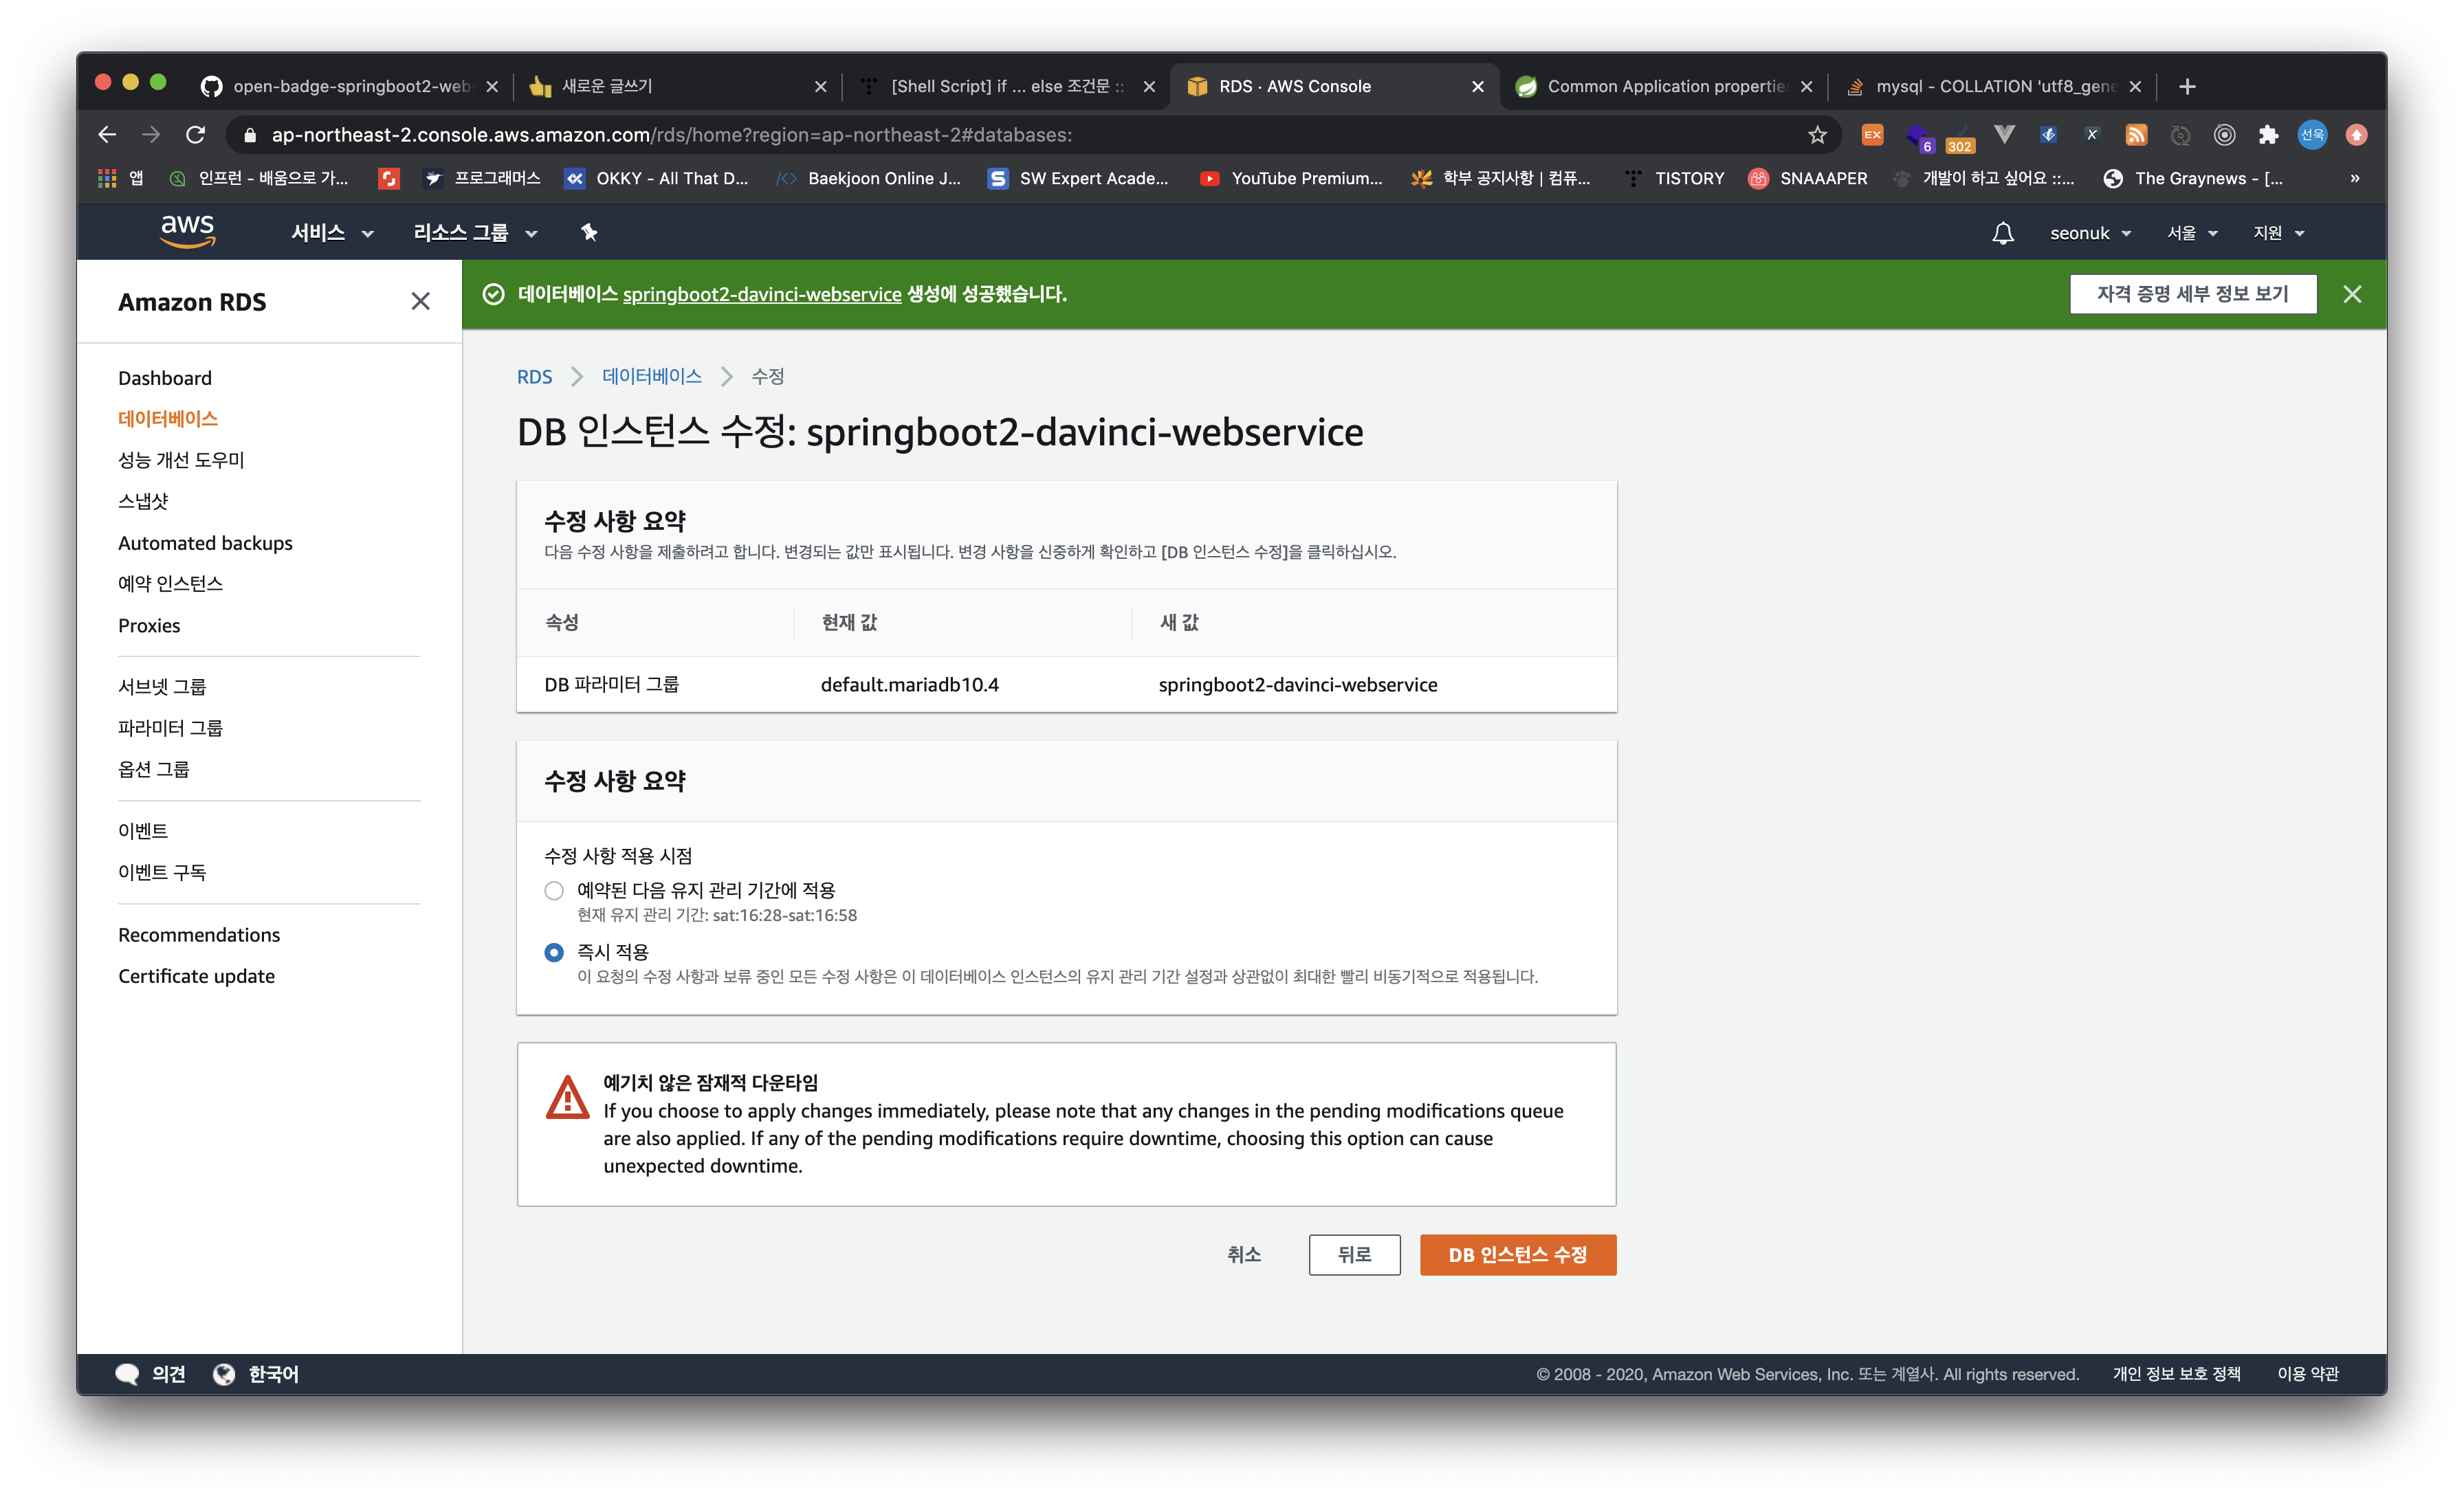Screen dimensions: 2464x1497
Task: Dismiss the green success banner
Action: [x=2352, y=294]
